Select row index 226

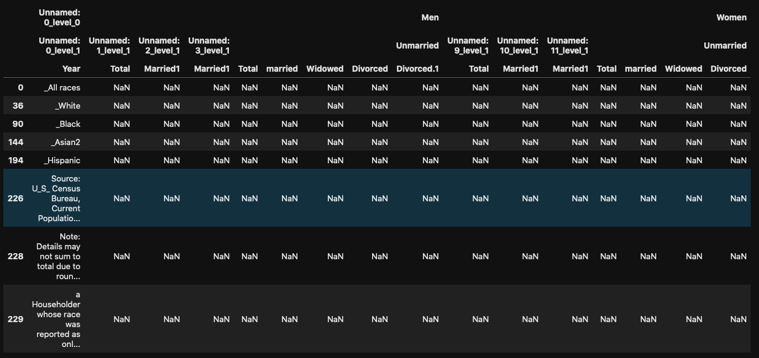(15, 198)
